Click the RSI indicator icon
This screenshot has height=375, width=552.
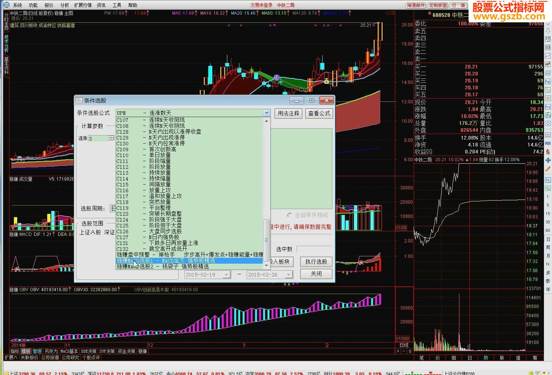coord(548,143)
